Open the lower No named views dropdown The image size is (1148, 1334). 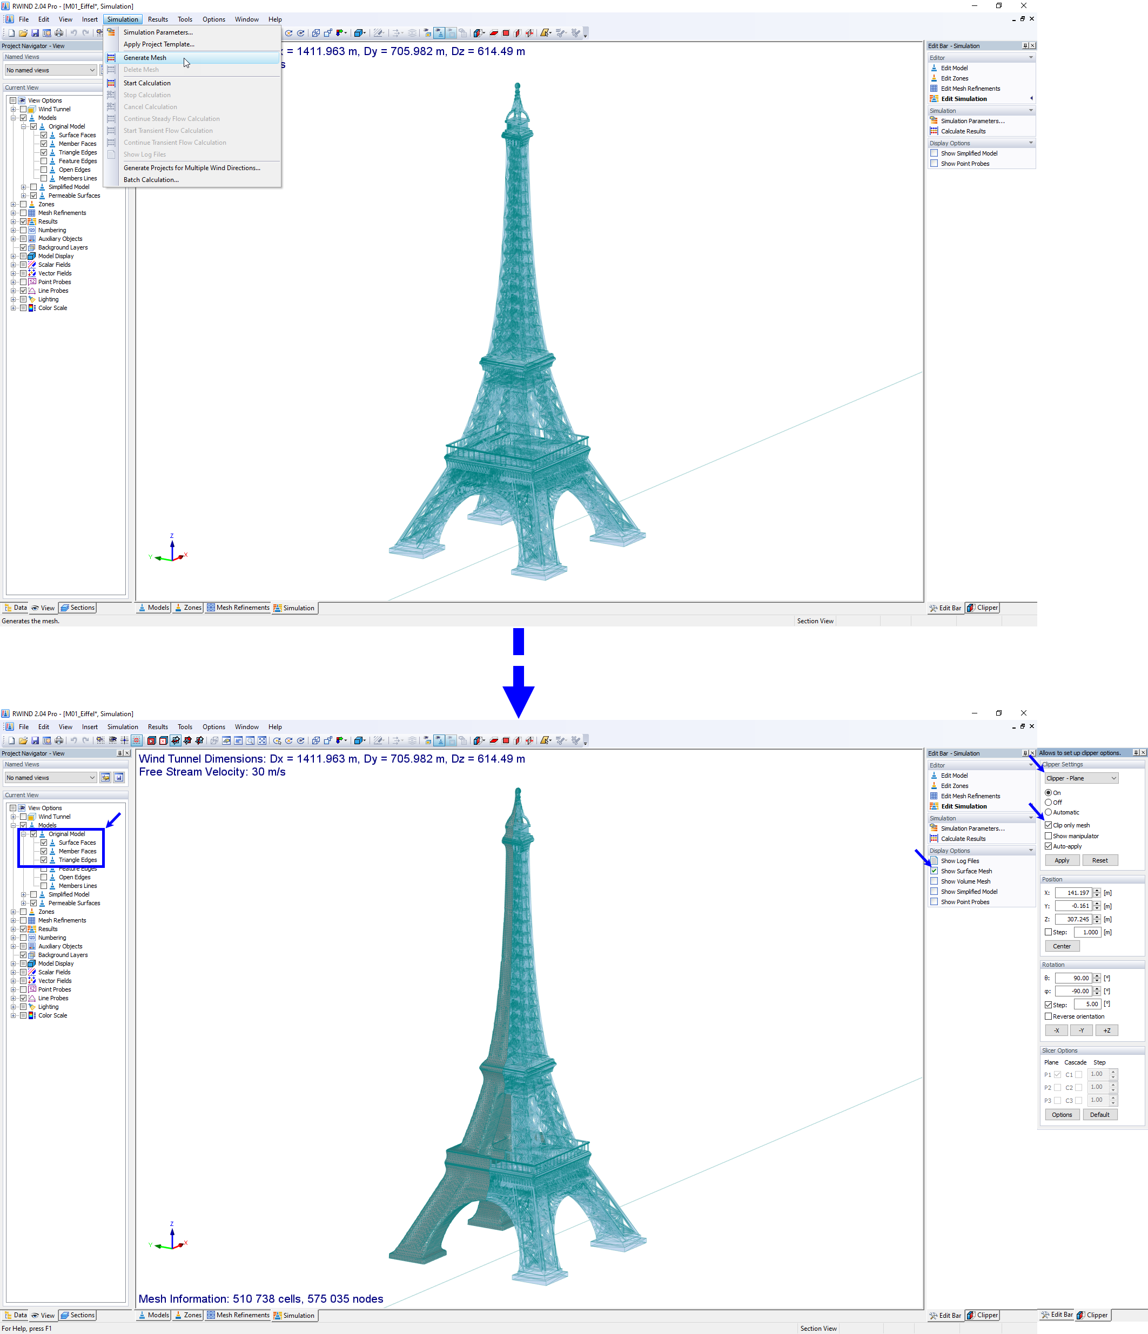coord(51,778)
